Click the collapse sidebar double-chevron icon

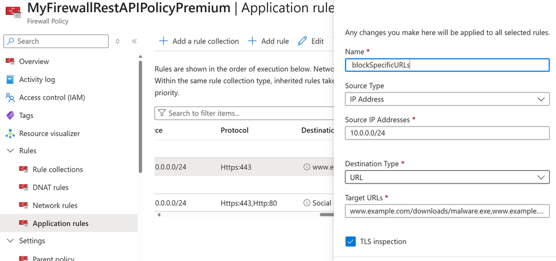[x=134, y=41]
